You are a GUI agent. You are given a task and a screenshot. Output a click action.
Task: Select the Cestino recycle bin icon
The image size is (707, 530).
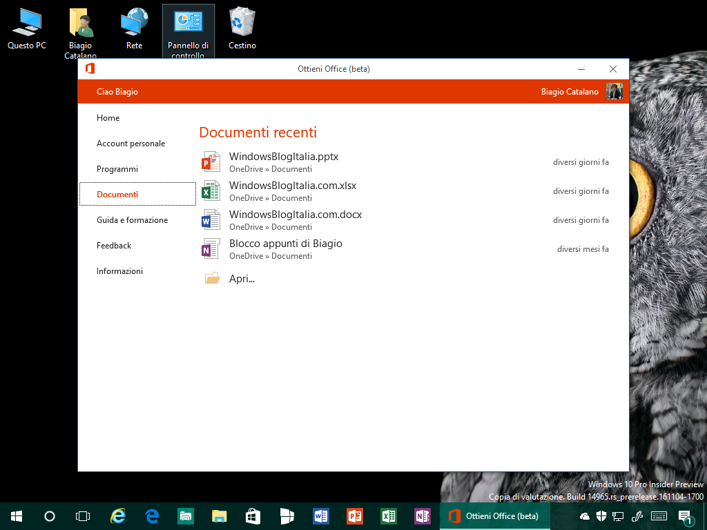pyautogui.click(x=242, y=29)
